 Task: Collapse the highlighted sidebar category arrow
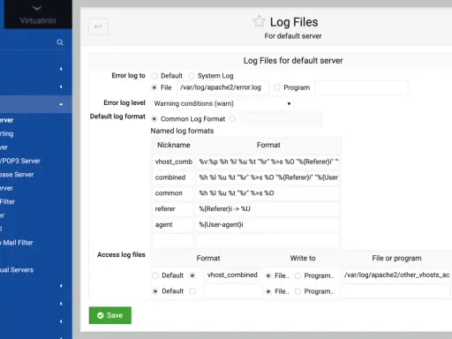(x=61, y=104)
